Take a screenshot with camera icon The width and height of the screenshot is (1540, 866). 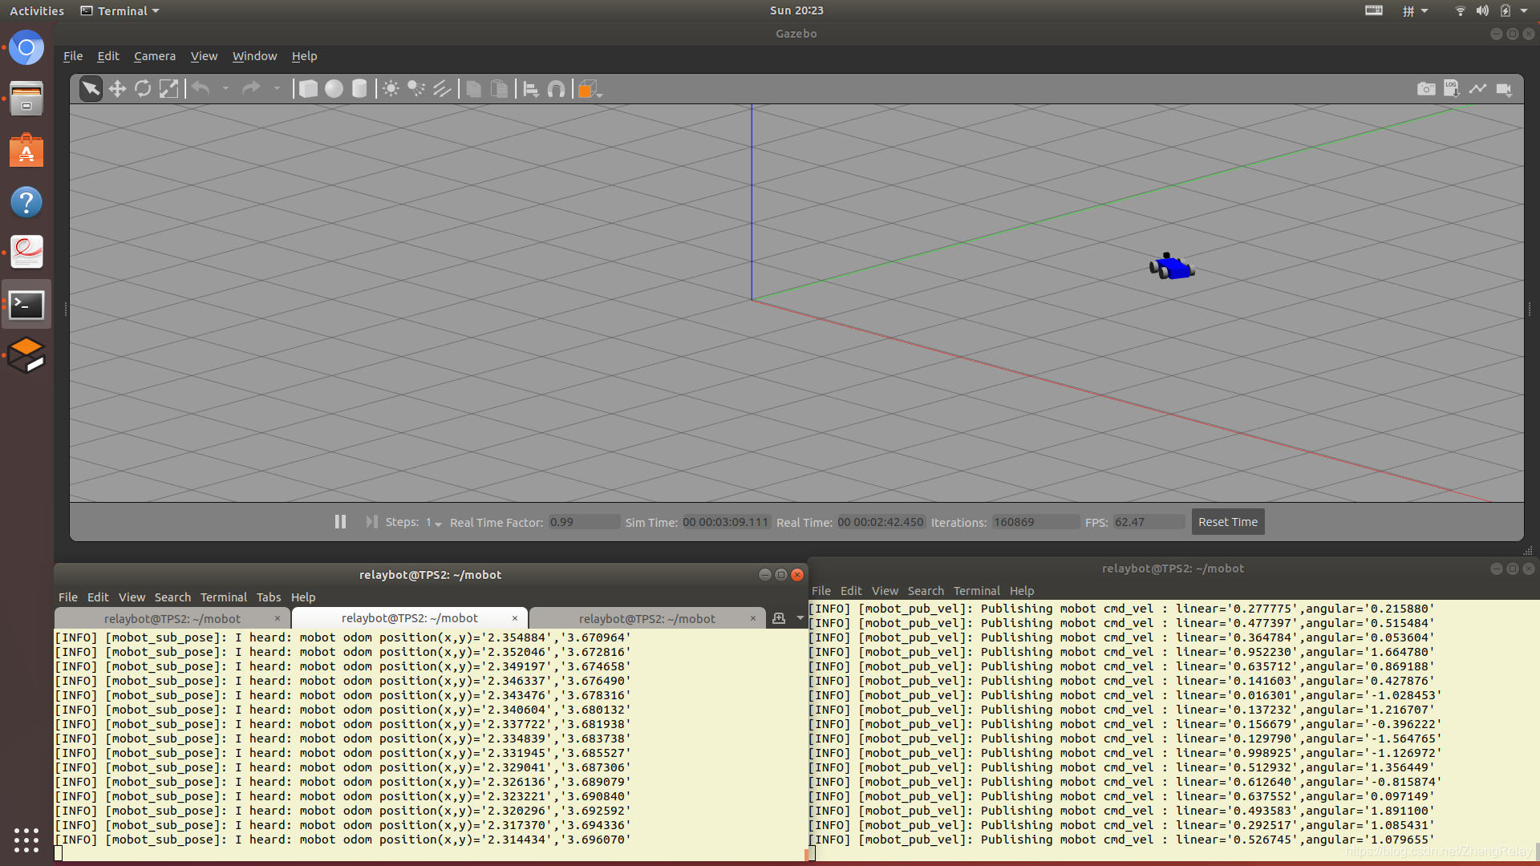tap(1426, 89)
